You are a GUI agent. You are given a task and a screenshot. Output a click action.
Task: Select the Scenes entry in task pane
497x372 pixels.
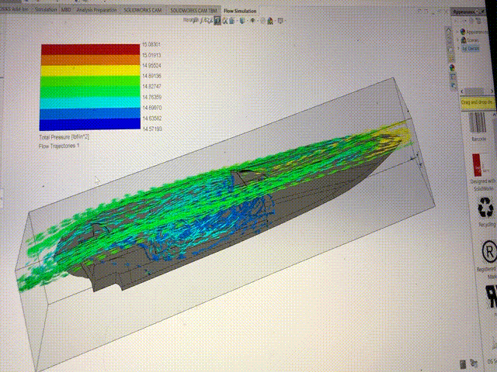point(470,40)
